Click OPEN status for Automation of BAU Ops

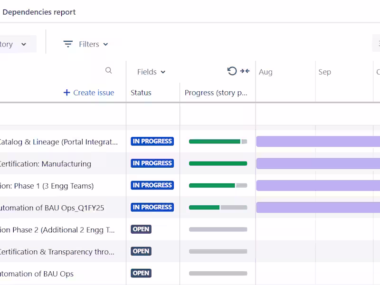(x=141, y=273)
